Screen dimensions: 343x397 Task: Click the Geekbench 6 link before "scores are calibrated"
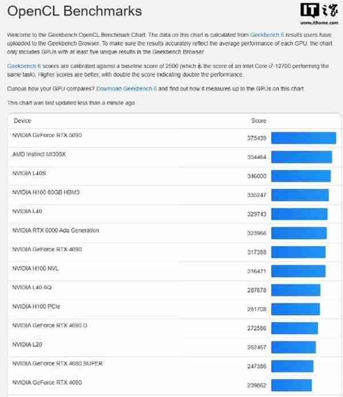tap(22, 66)
